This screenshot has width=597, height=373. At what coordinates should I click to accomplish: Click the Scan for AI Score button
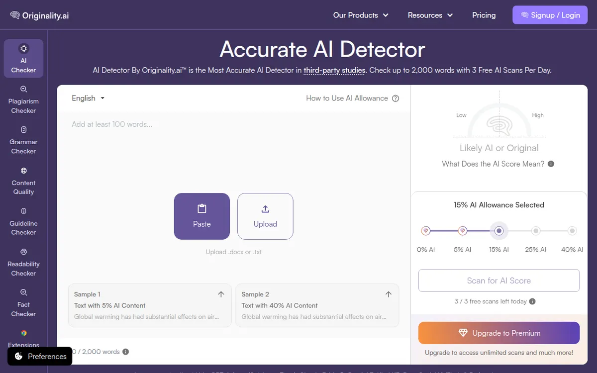499,280
